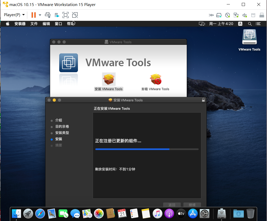Open Reminders from the dock
Screen dimensions: 267x221
pos(134,213)
